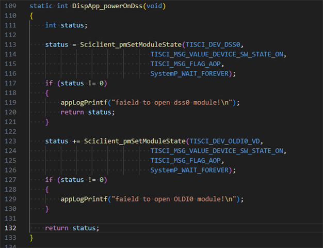
Task: Click TISCI_DEV_DSS0 argument on line 113
Action: (x=213, y=44)
